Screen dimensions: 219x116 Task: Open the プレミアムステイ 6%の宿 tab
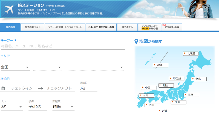[149, 27]
